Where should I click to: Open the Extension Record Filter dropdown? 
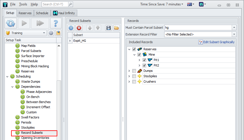[234, 34]
